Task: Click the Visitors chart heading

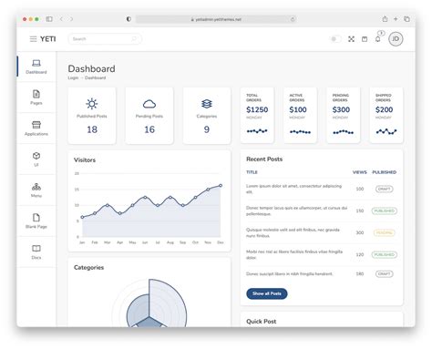Action: pos(85,160)
